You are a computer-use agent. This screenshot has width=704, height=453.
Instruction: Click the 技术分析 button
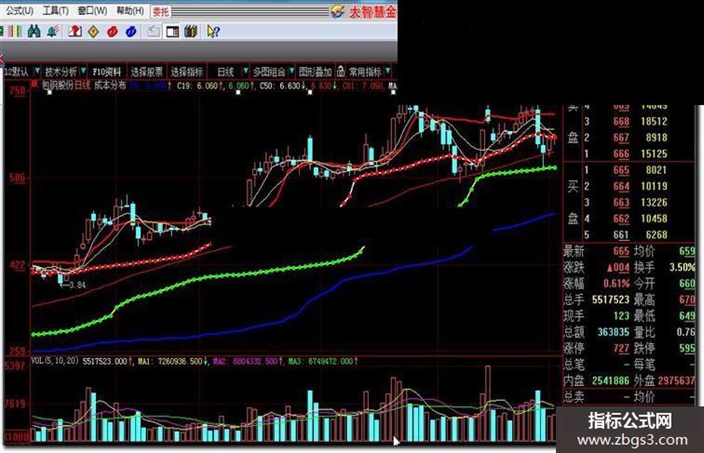60,71
